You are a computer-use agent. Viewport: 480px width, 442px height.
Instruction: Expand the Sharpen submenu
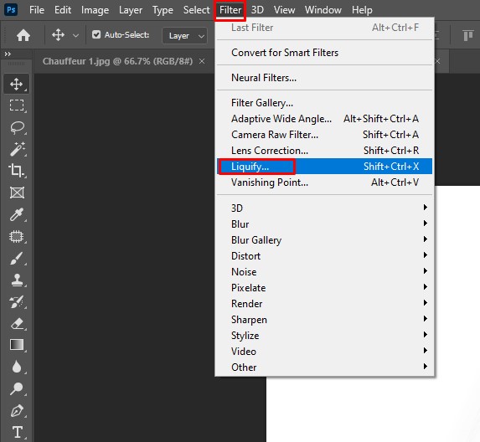point(324,319)
